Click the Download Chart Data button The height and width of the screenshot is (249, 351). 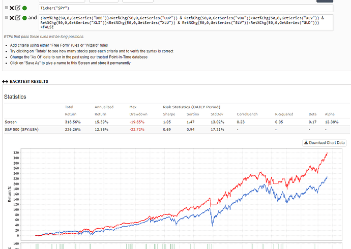pyautogui.click(x=325, y=143)
